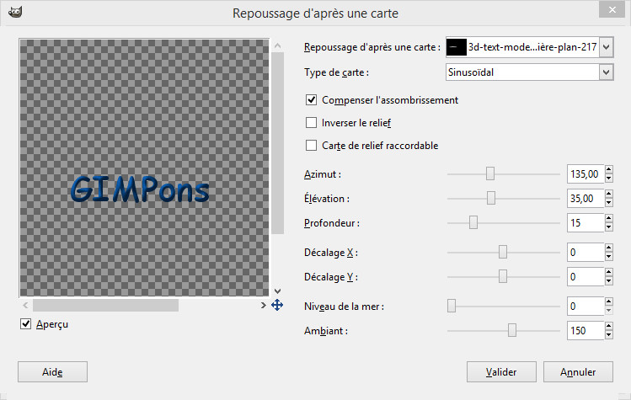631x400 pixels.
Task: Open the bump map layer dropdown
Action: pos(606,47)
